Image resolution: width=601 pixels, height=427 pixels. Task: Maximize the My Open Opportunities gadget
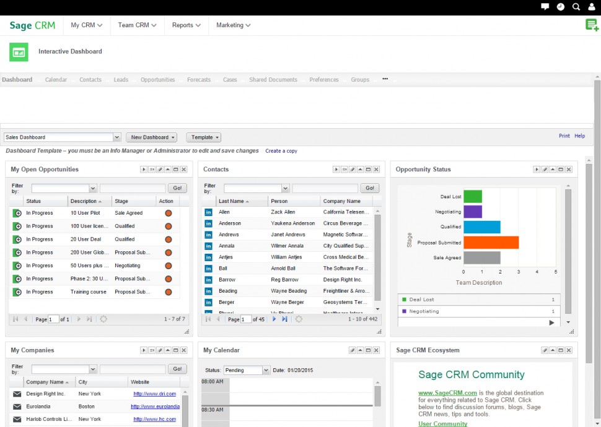[176, 168]
